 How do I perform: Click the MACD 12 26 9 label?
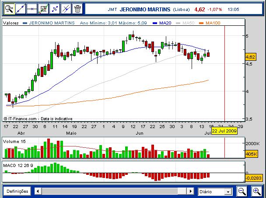(18, 166)
